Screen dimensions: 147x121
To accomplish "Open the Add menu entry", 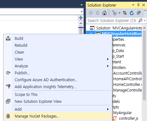I will click(x=58, y=109).
